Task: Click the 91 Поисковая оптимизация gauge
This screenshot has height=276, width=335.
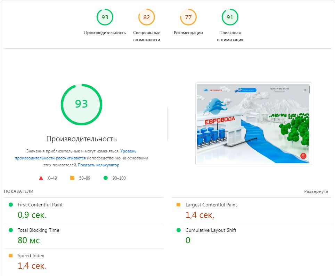Action: tap(229, 16)
